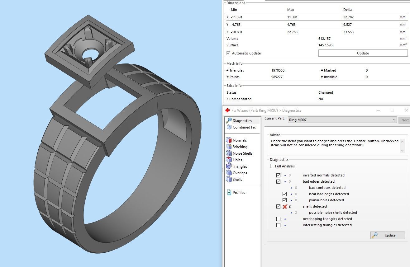Select the Holes fix icon
The width and height of the screenshot is (410, 267).
pos(229,160)
